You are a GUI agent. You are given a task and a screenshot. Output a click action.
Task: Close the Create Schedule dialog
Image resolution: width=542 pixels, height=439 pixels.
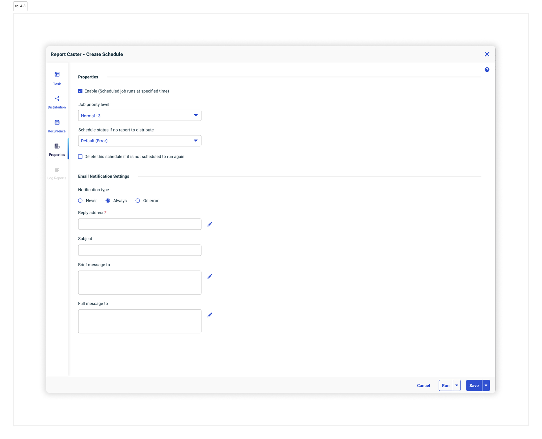pyautogui.click(x=487, y=54)
